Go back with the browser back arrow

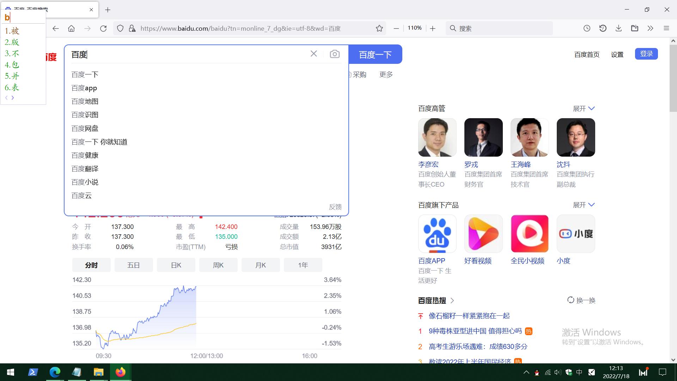pyautogui.click(x=56, y=29)
